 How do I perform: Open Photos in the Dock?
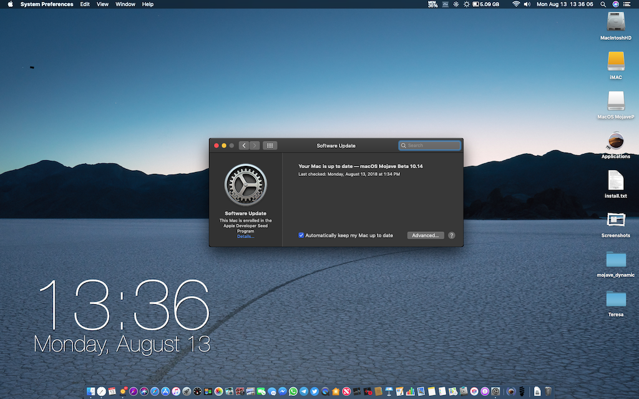(219, 392)
